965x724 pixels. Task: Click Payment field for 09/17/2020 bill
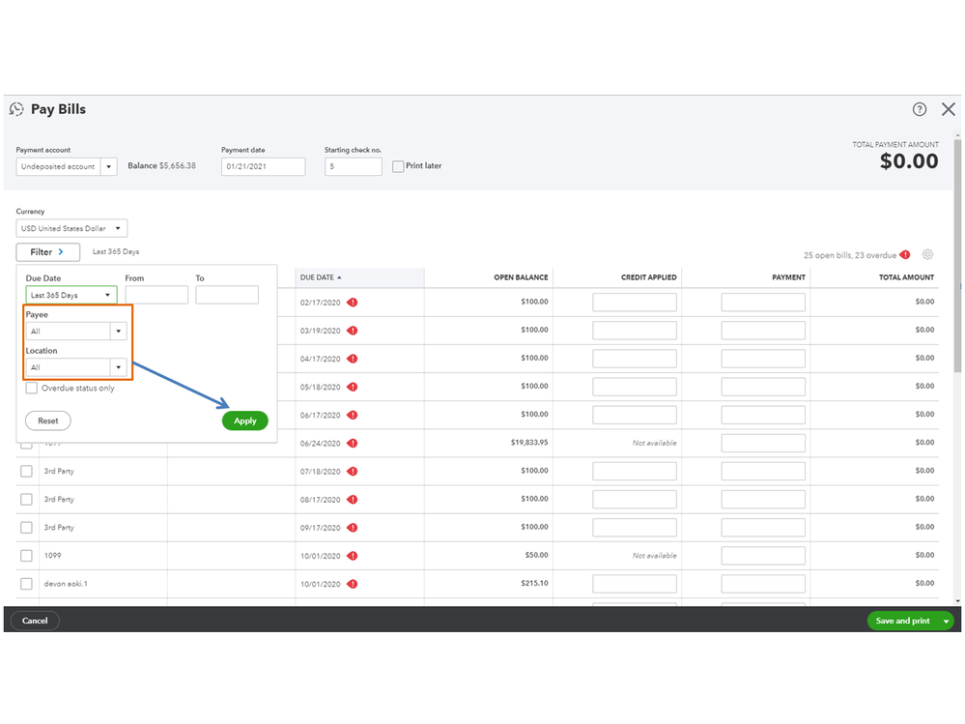point(763,528)
